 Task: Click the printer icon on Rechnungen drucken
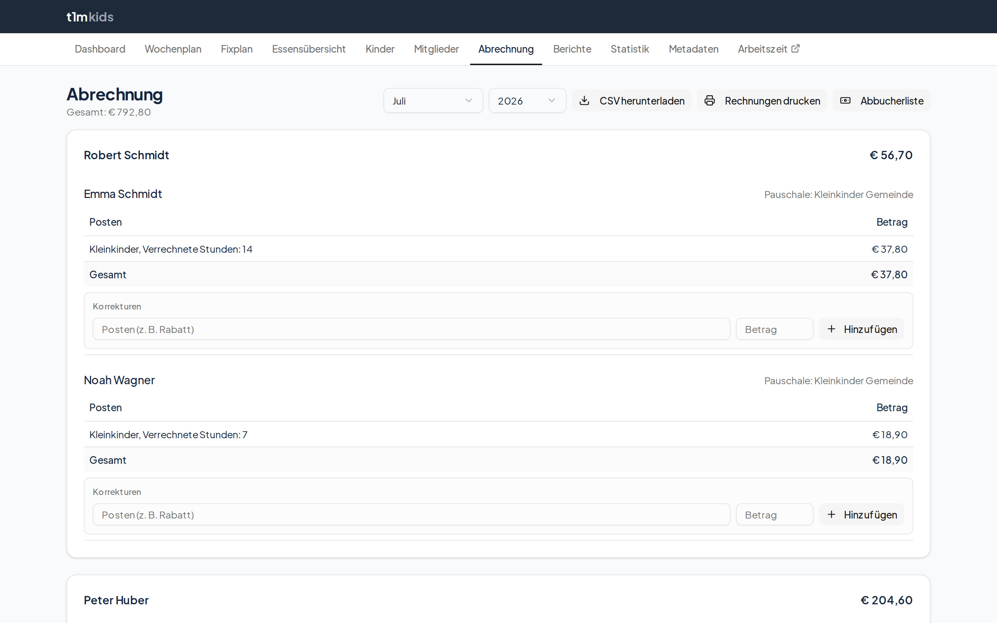click(x=709, y=100)
